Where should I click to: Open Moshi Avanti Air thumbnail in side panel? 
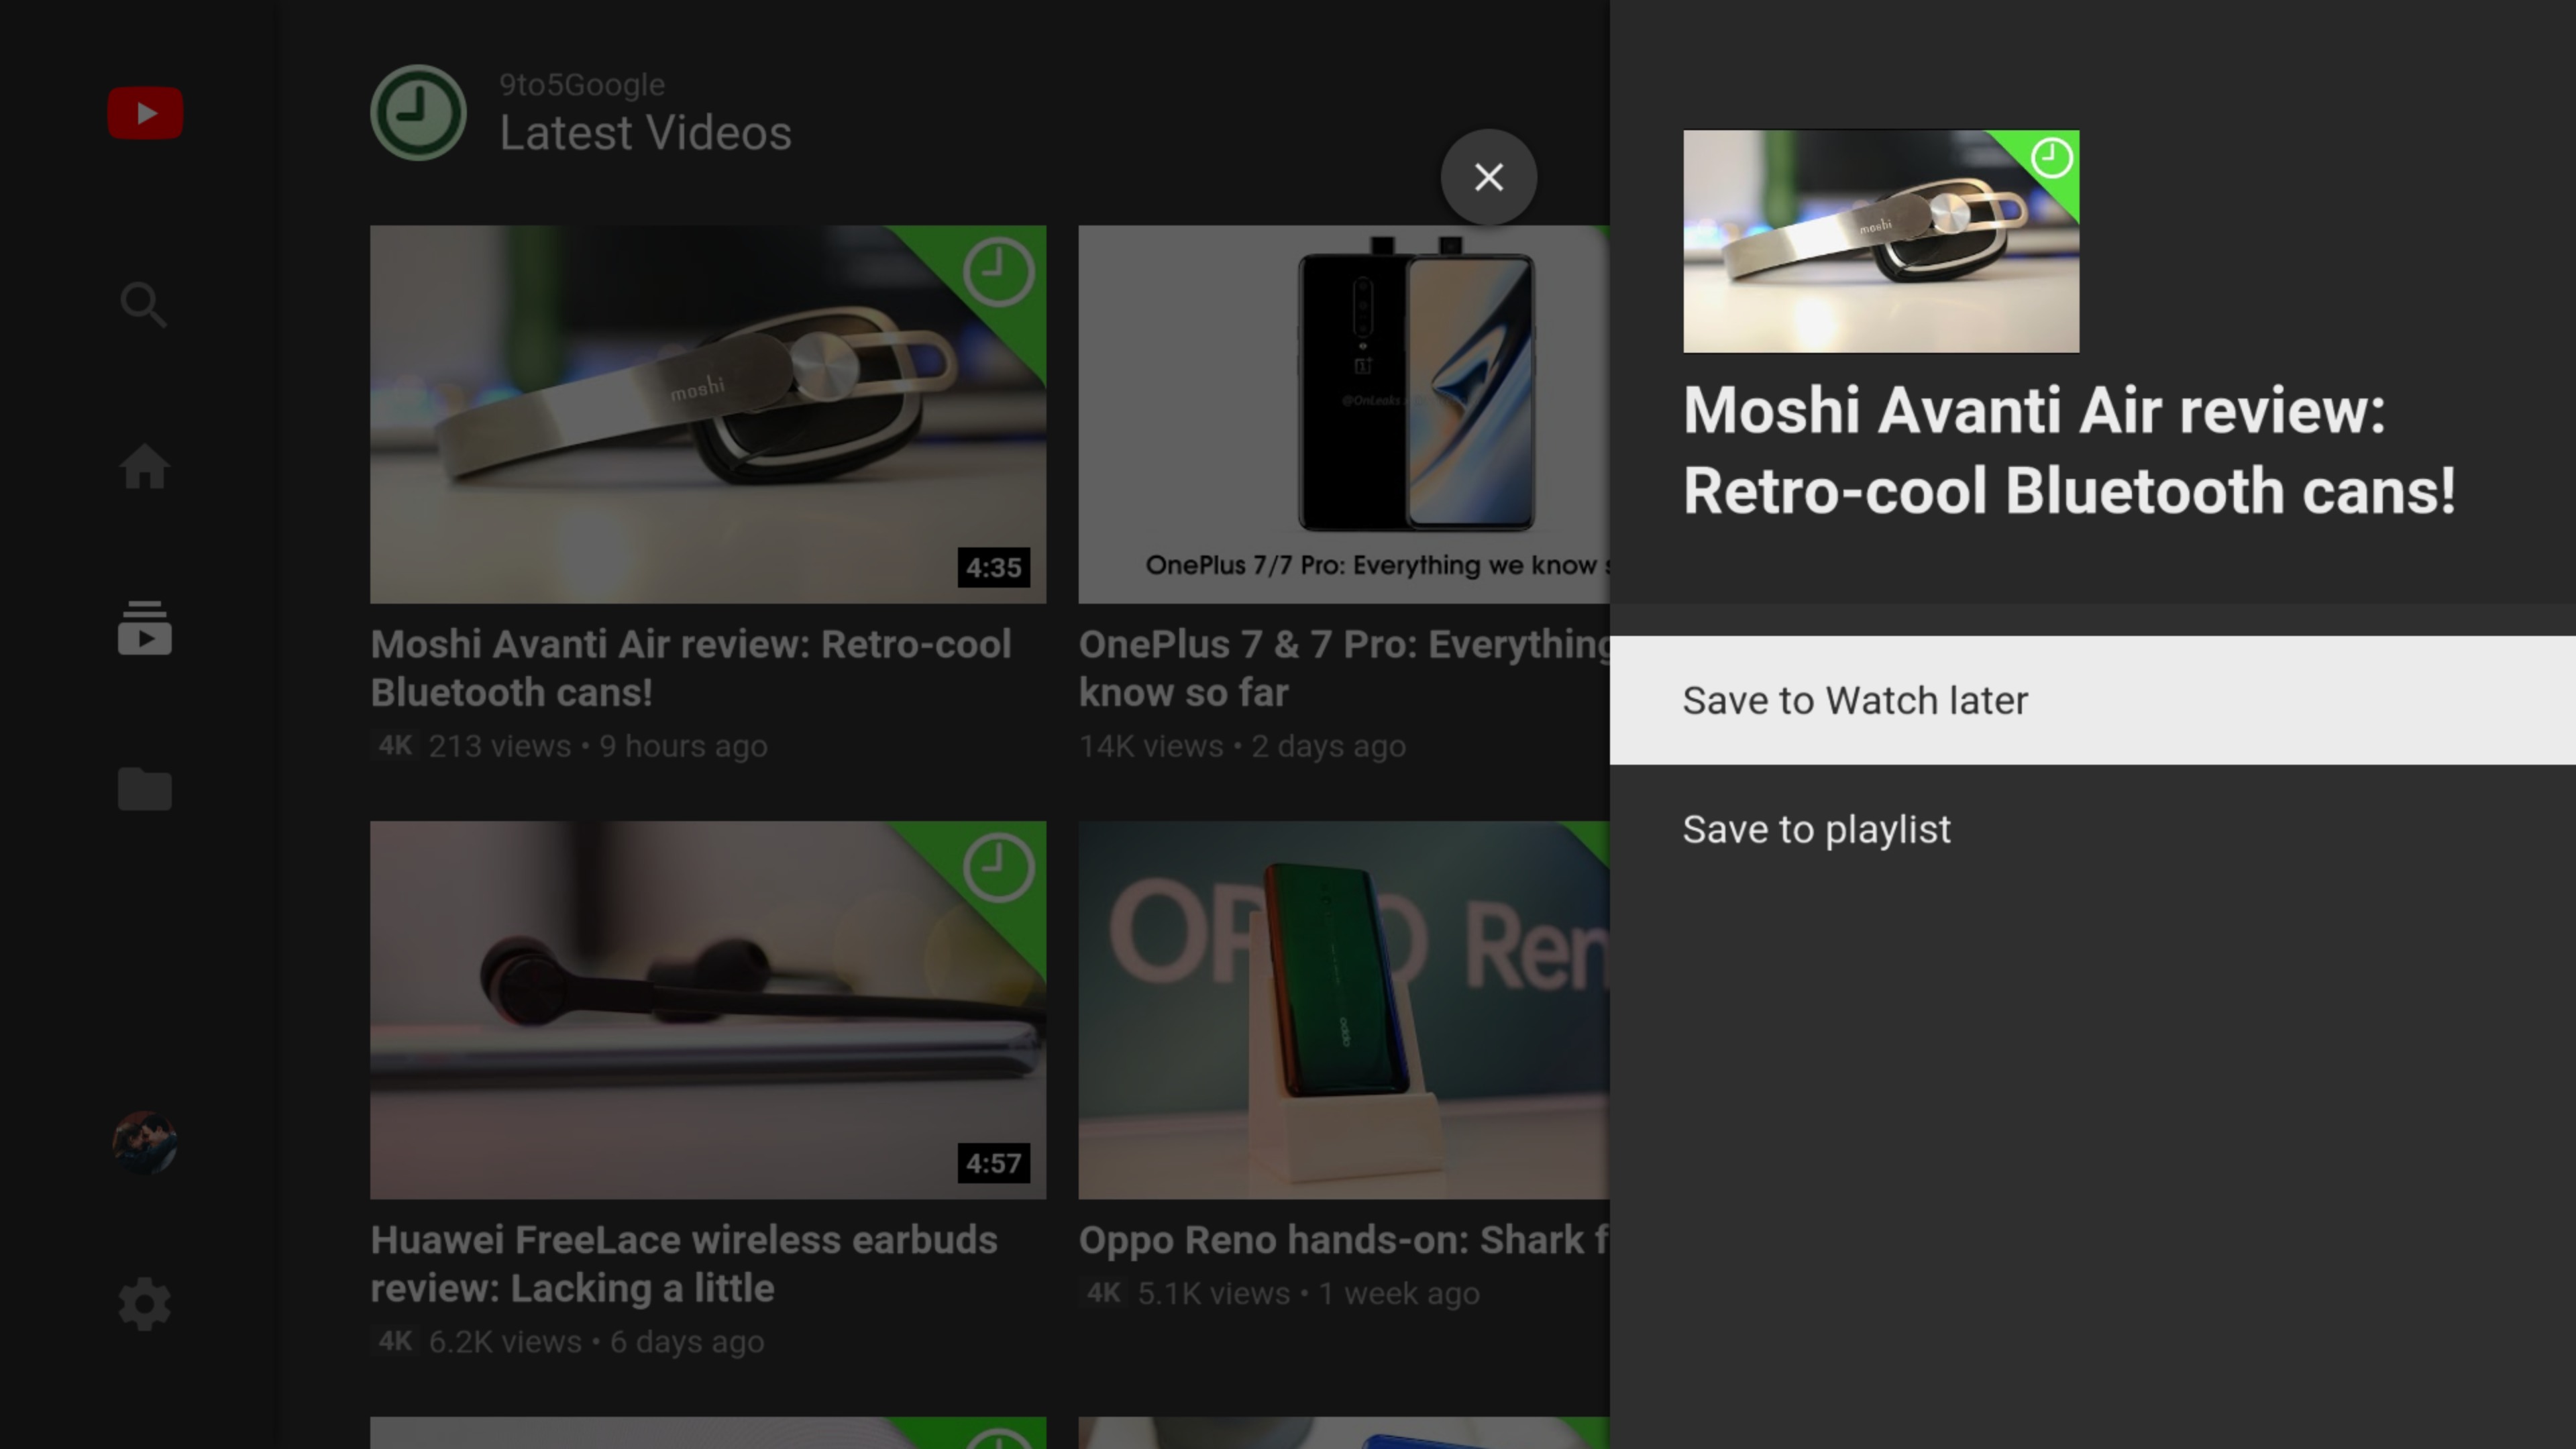click(x=1880, y=241)
